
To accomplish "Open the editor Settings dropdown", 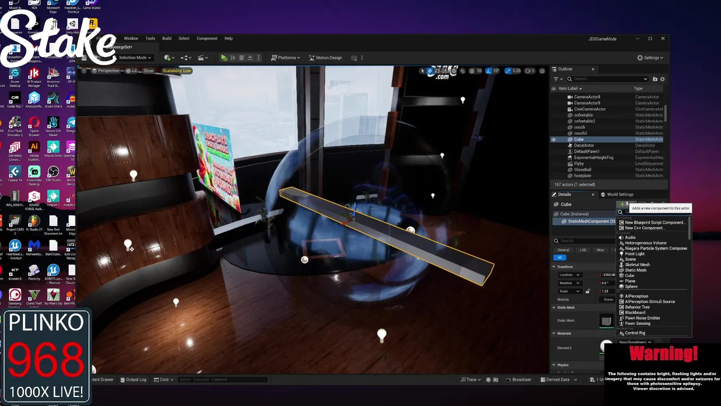I will pyautogui.click(x=650, y=58).
